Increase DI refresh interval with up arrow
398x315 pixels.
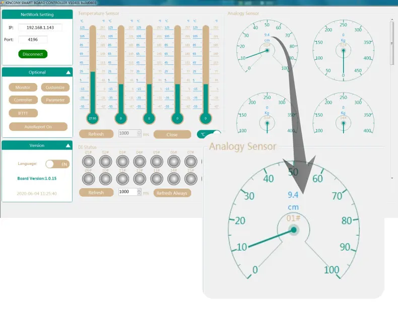point(139,190)
